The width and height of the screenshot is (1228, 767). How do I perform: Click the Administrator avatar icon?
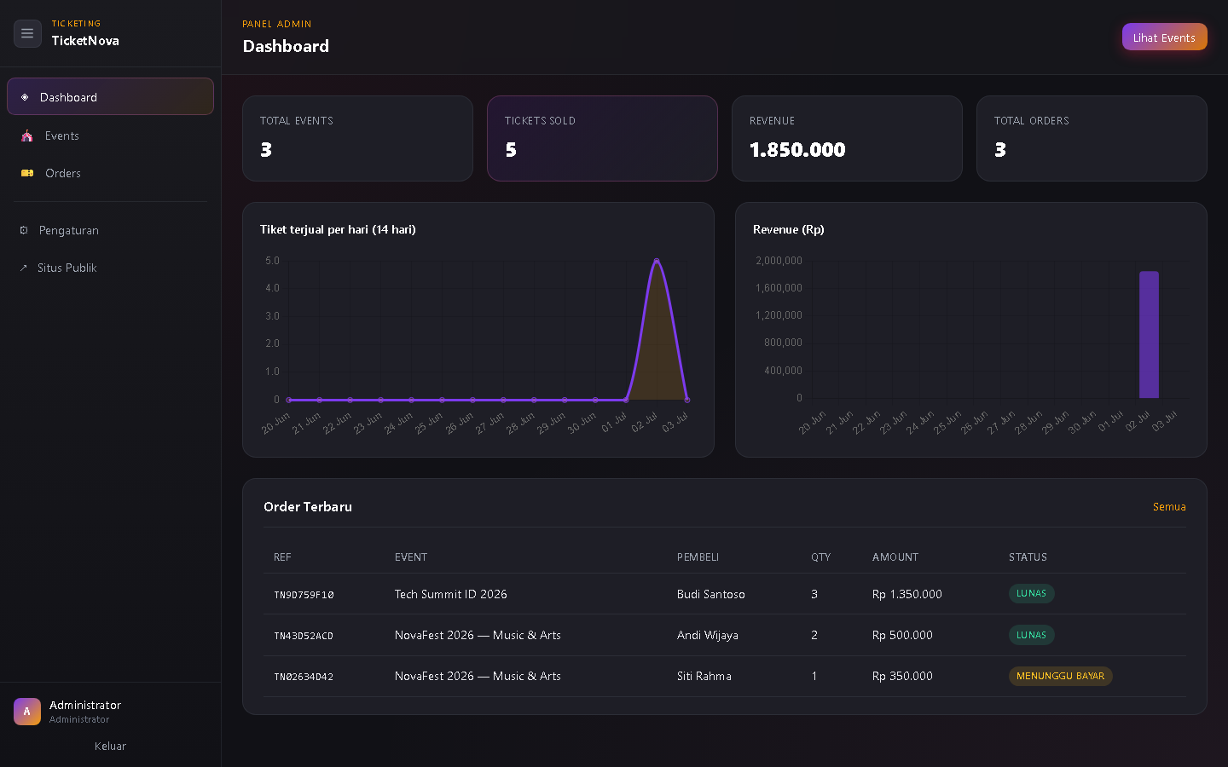27,712
